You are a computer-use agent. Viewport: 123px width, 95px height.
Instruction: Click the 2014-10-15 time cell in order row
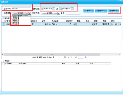click(x=116, y=24)
